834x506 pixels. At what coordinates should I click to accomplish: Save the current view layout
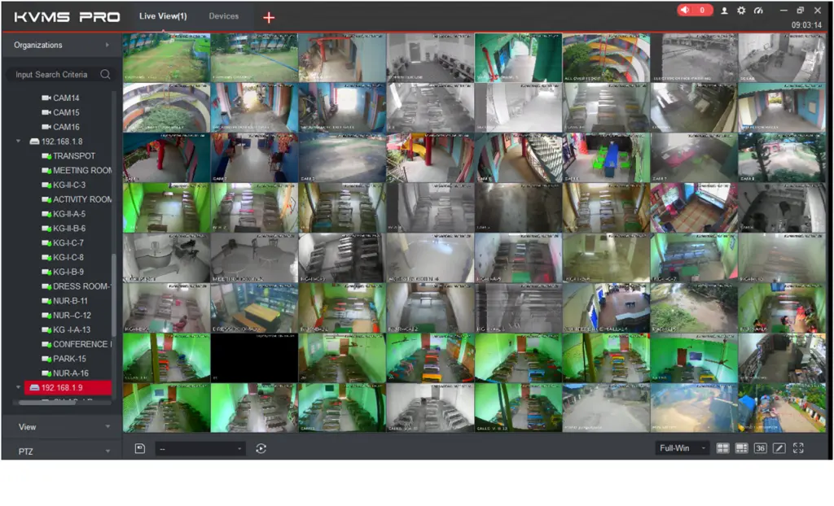click(140, 448)
